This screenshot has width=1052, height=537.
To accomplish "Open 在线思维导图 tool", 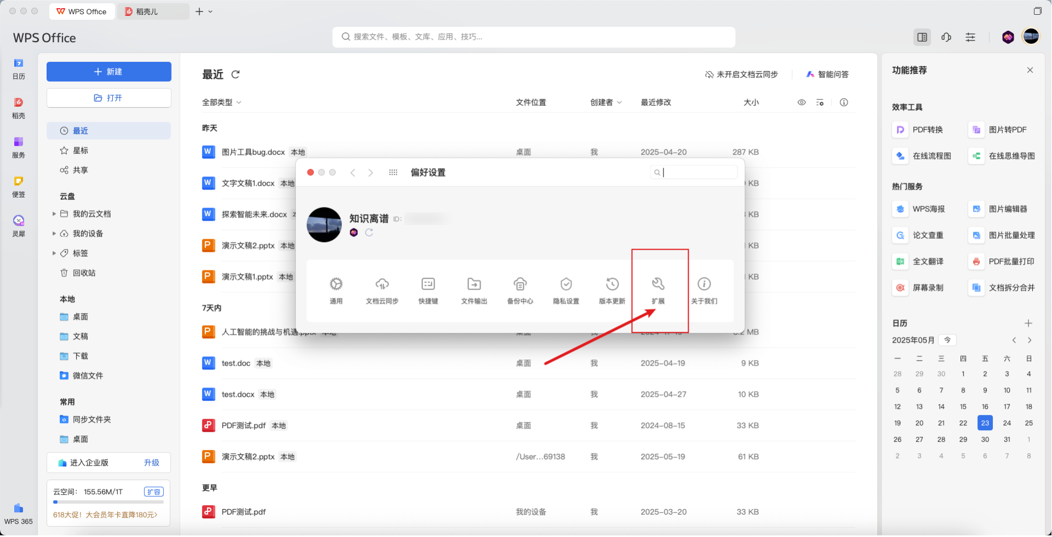I will coord(1002,156).
